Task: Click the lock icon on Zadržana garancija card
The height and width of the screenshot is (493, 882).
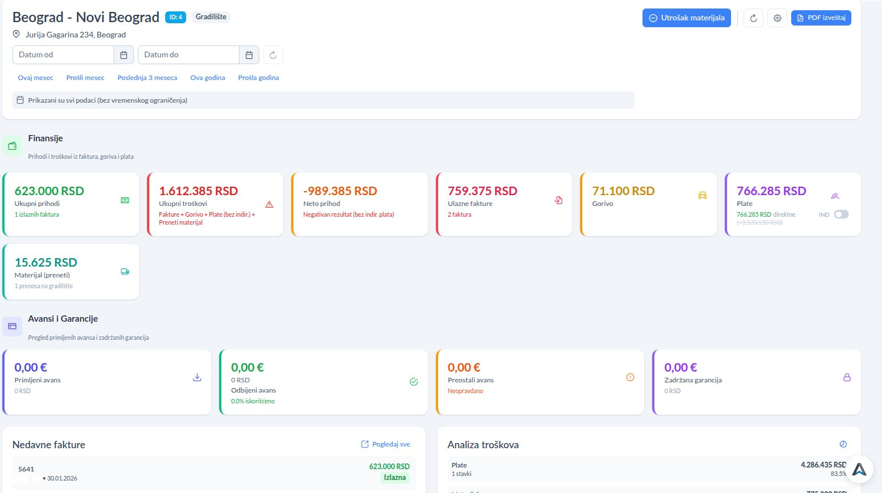Action: click(847, 377)
